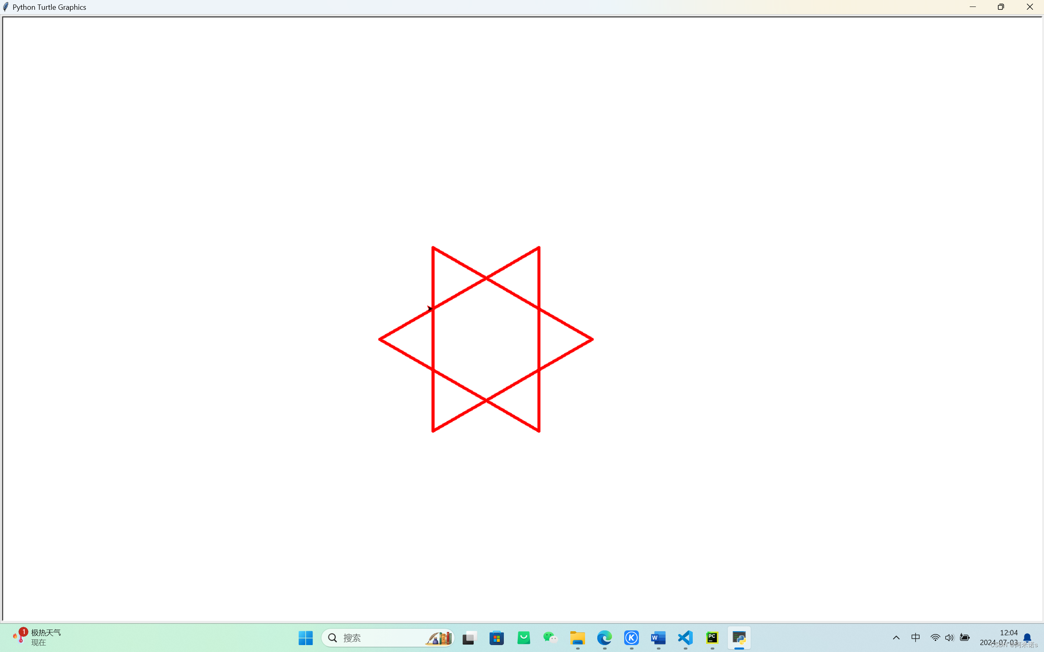Open Task View from taskbar

tap(469, 638)
